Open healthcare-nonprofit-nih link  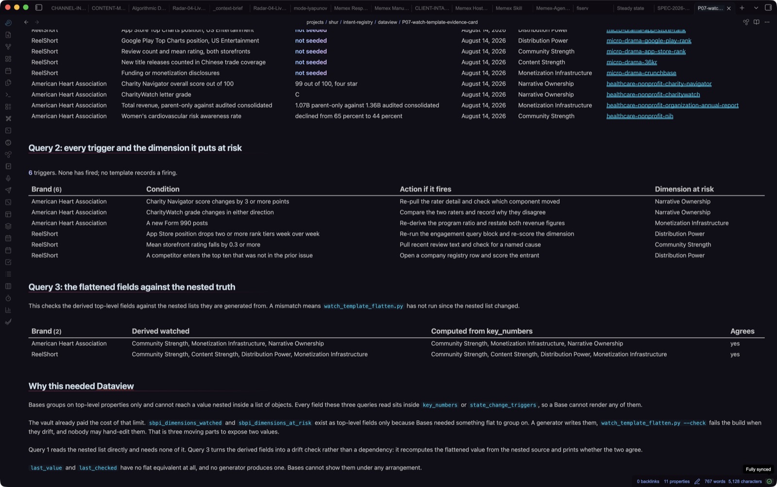pyautogui.click(x=640, y=116)
